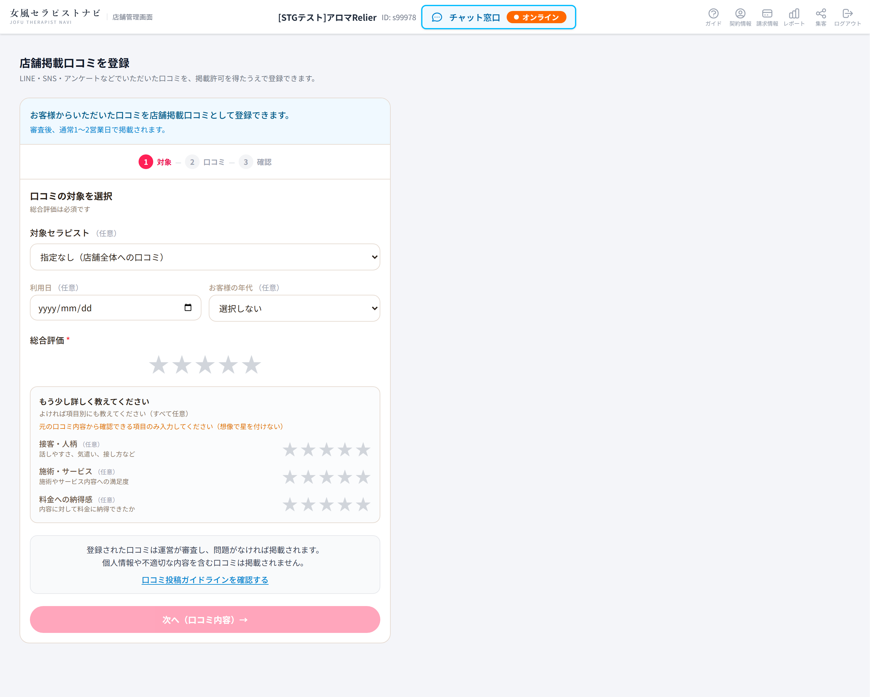Click the 女風セラピストナビ logo
The image size is (879, 697).
pos(55,17)
